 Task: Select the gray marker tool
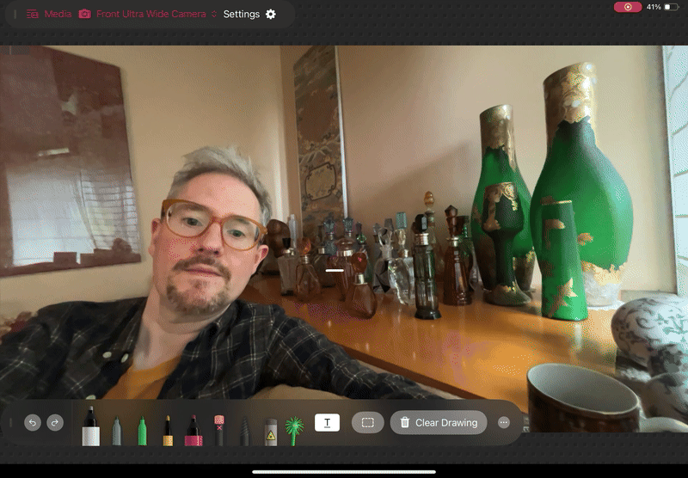point(116,431)
